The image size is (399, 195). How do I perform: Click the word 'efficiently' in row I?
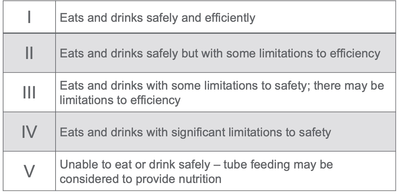point(230,18)
